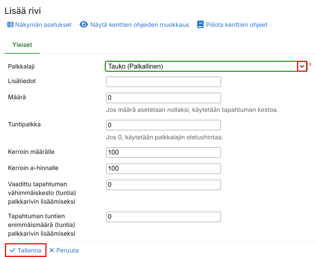Image resolution: width=316 pixels, height=257 pixels.
Task: Click the eye icon for Näytä kenttien ohjeiden muokkaus
Action: click(x=84, y=25)
